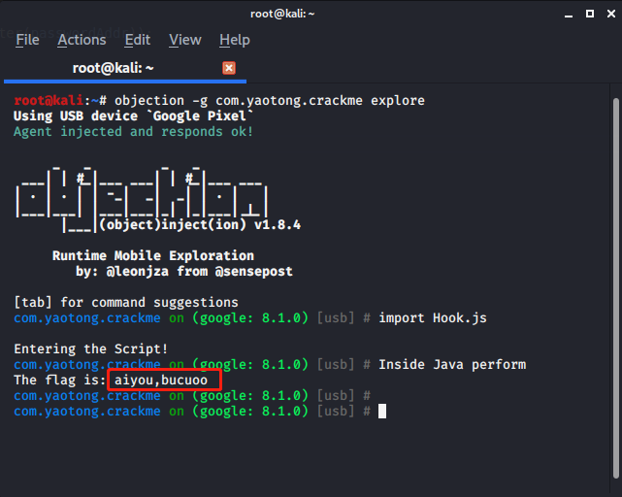Click '[tab] for command suggestions' hint

tap(126, 303)
